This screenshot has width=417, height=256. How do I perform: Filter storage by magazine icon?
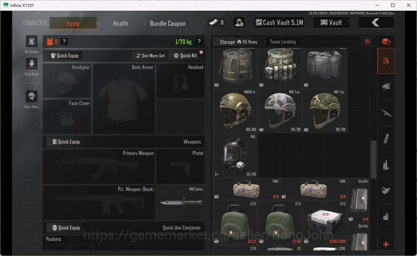click(x=386, y=139)
